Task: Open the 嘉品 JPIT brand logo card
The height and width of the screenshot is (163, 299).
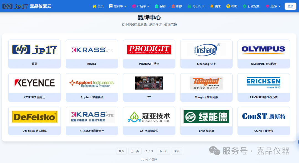Action: coord(35,50)
